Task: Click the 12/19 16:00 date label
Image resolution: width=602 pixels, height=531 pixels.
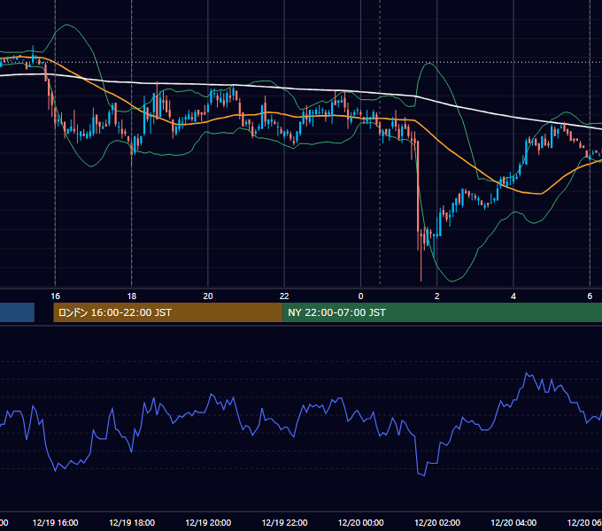Action: (55, 522)
